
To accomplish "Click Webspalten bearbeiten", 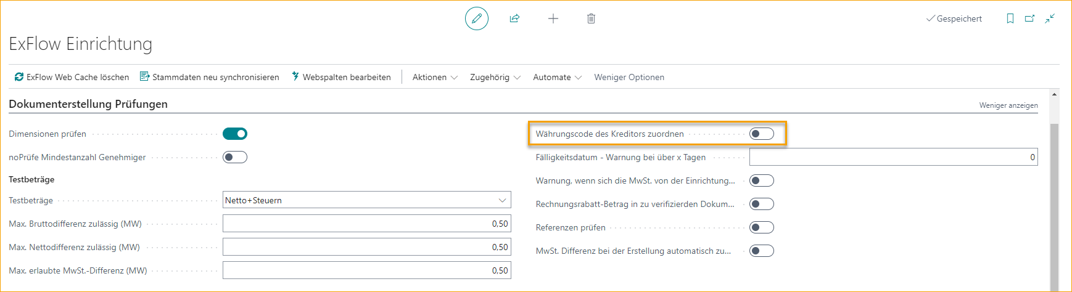I will [341, 77].
